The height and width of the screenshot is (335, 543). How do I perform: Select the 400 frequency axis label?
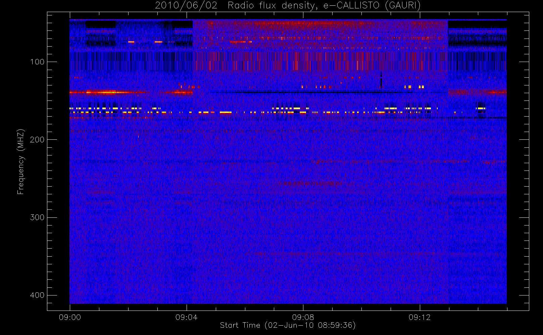point(37,295)
